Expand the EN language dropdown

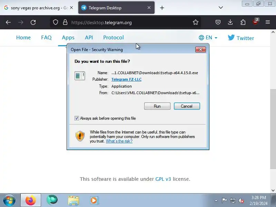click(x=208, y=38)
